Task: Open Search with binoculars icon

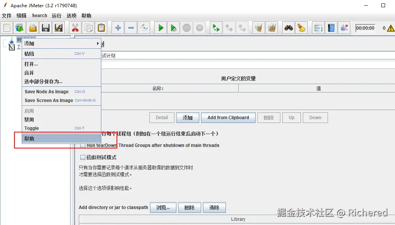Action: pyautogui.click(x=288, y=28)
